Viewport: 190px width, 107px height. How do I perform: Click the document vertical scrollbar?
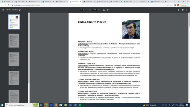189,20
